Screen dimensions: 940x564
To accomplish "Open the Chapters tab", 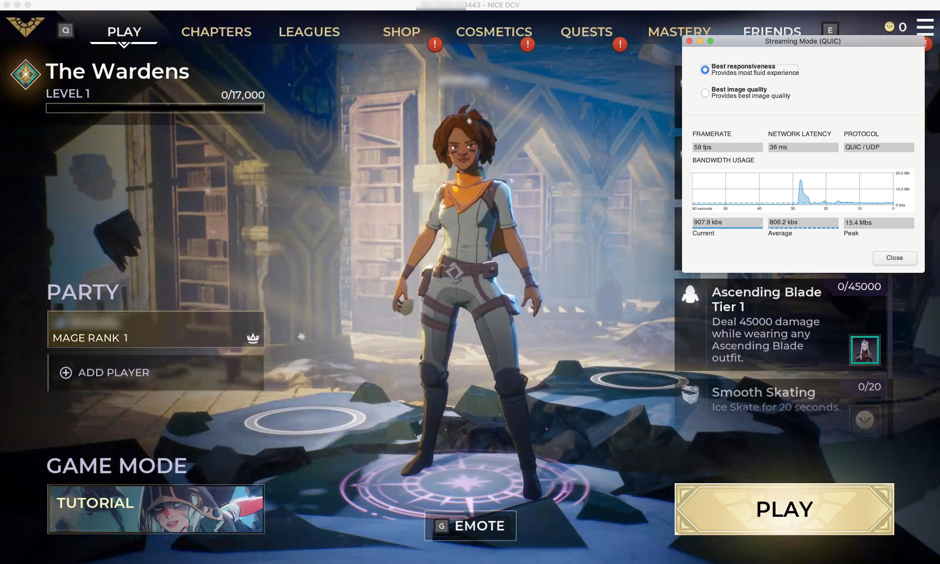I will [216, 32].
